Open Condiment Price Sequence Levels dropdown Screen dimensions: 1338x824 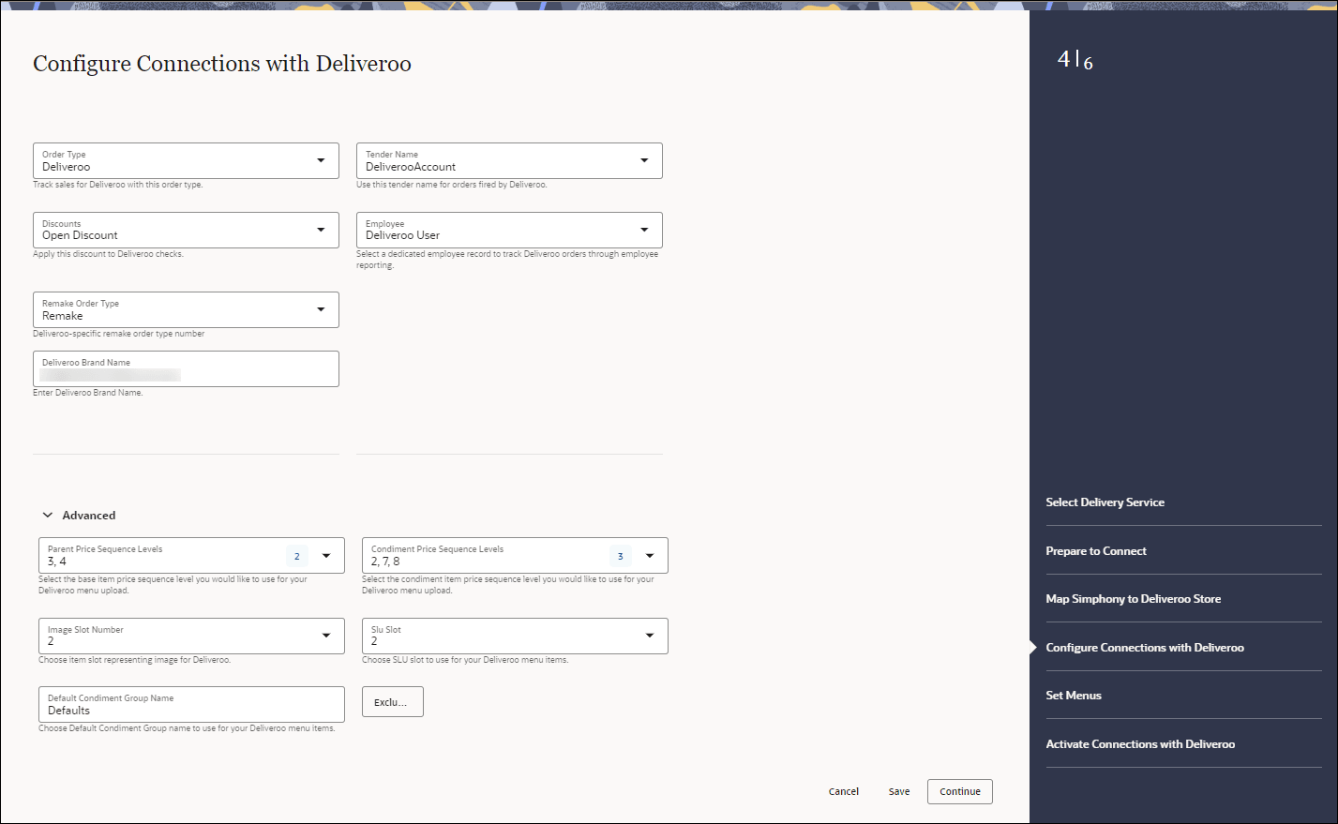(515, 555)
